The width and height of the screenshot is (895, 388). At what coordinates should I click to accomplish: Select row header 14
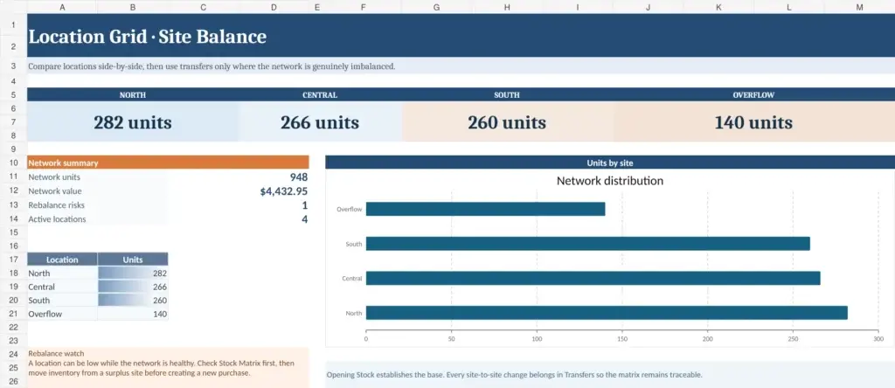coord(13,218)
